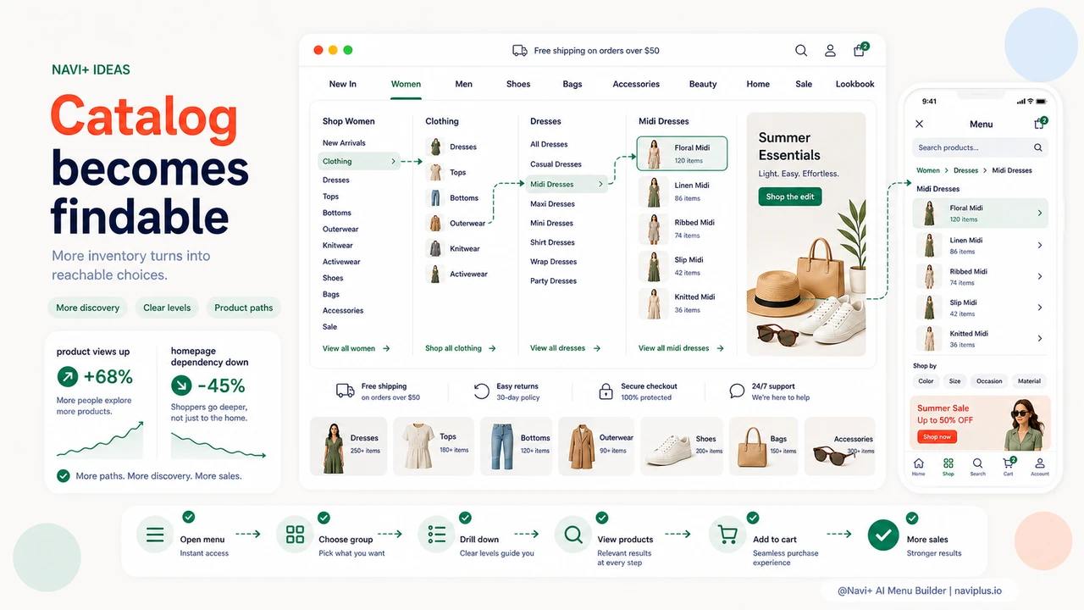Open the Bags 150+ items category card
Viewport: 1084px width, 610px height.
[x=763, y=445]
